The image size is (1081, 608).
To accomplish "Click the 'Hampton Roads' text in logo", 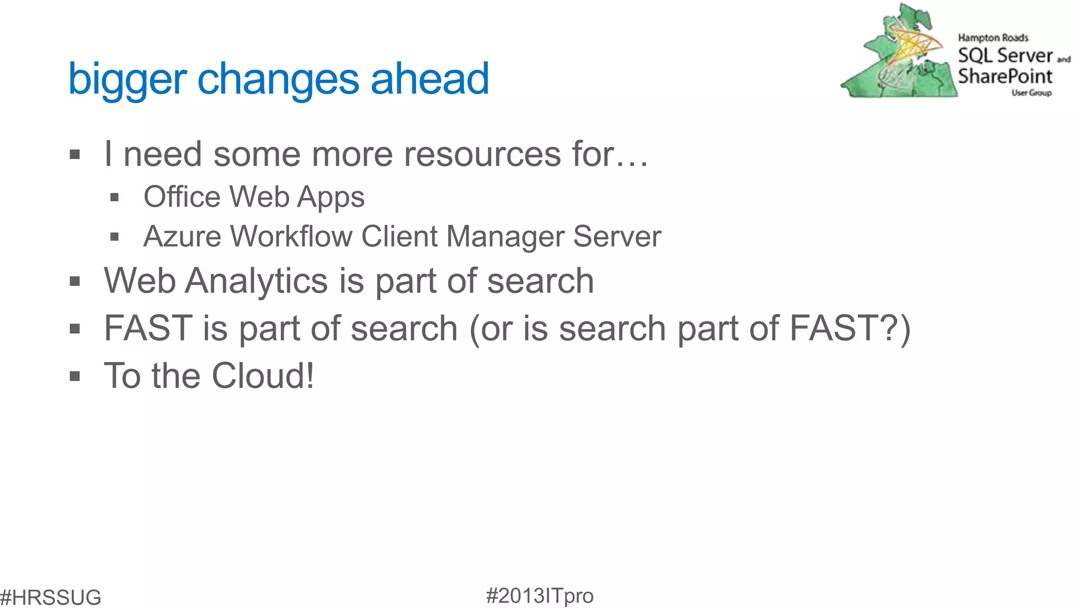I will [993, 37].
